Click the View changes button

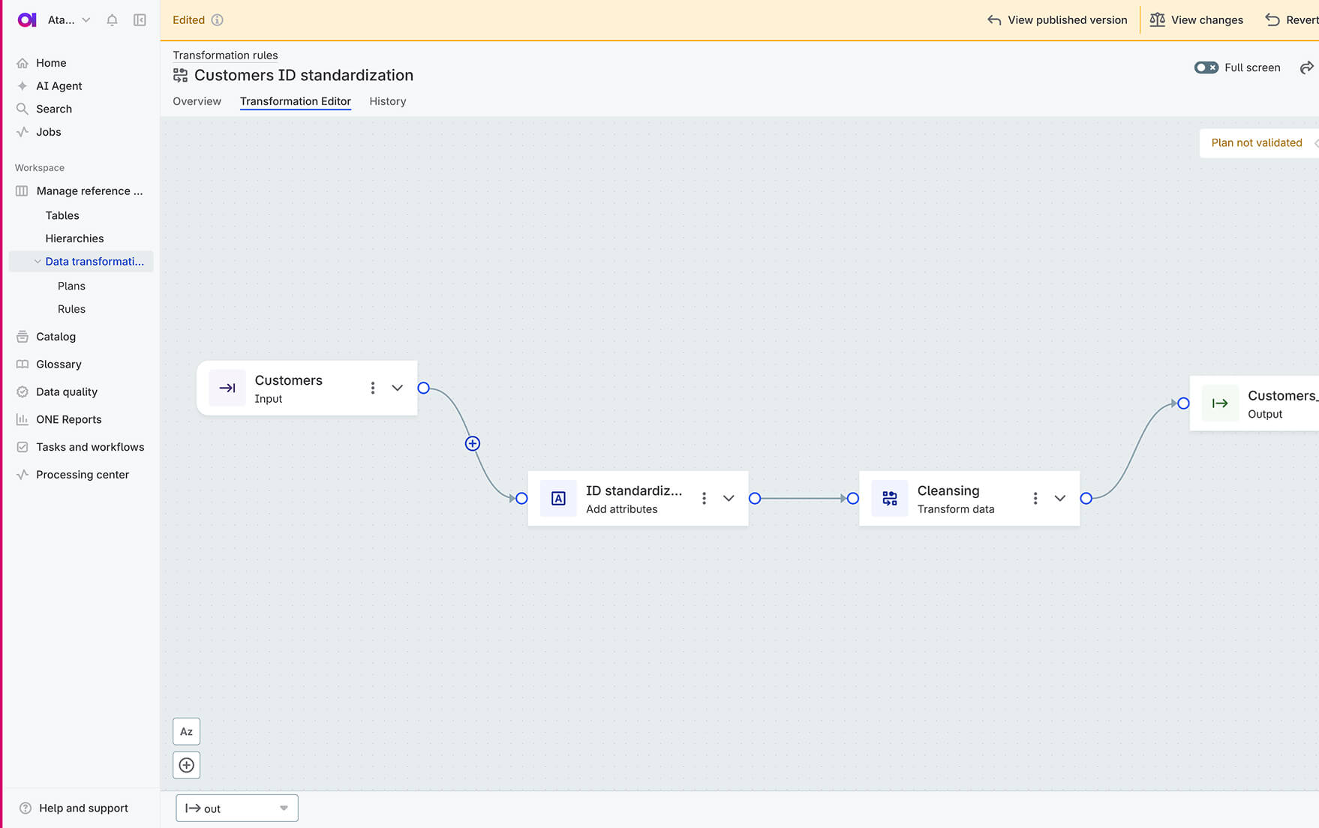coord(1197,20)
